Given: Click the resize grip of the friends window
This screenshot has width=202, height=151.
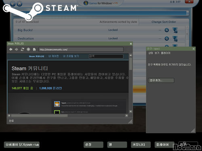Looking at the screenshot, I should coord(193,131).
